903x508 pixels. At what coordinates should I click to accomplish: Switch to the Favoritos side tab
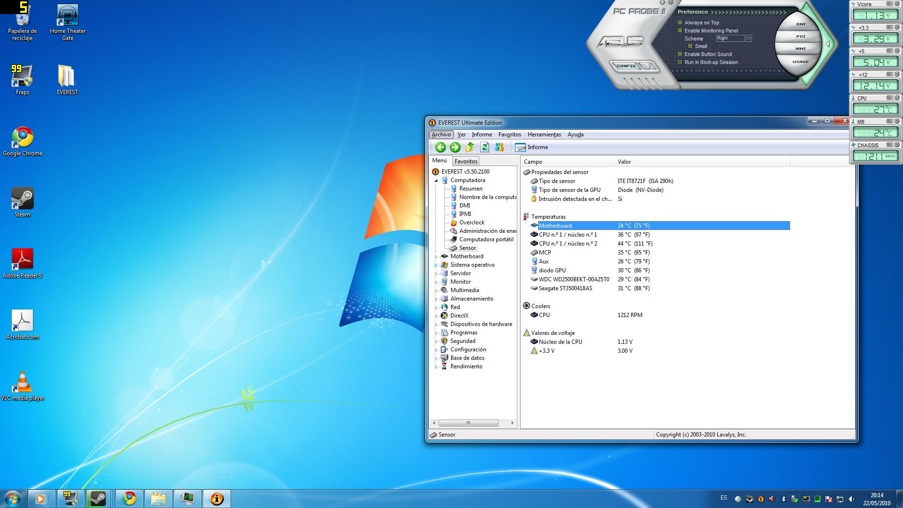tap(466, 161)
